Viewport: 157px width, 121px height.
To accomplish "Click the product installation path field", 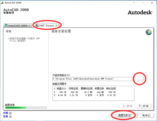I will tap(93, 79).
